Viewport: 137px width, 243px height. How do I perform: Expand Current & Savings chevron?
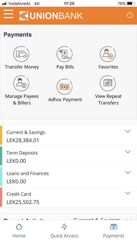(x=128, y=131)
